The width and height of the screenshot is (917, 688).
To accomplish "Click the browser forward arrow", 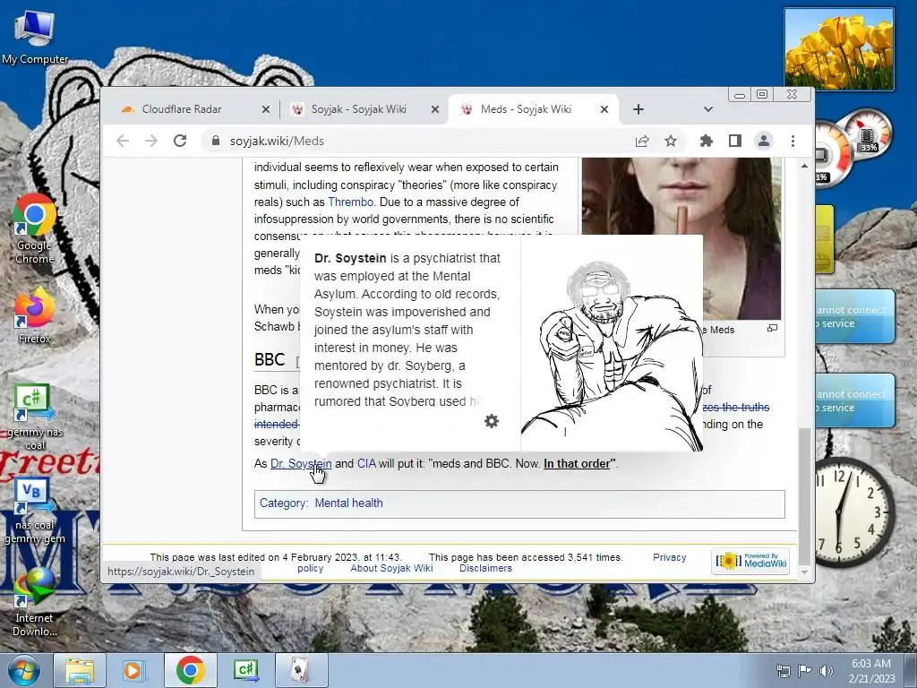I will click(x=150, y=141).
